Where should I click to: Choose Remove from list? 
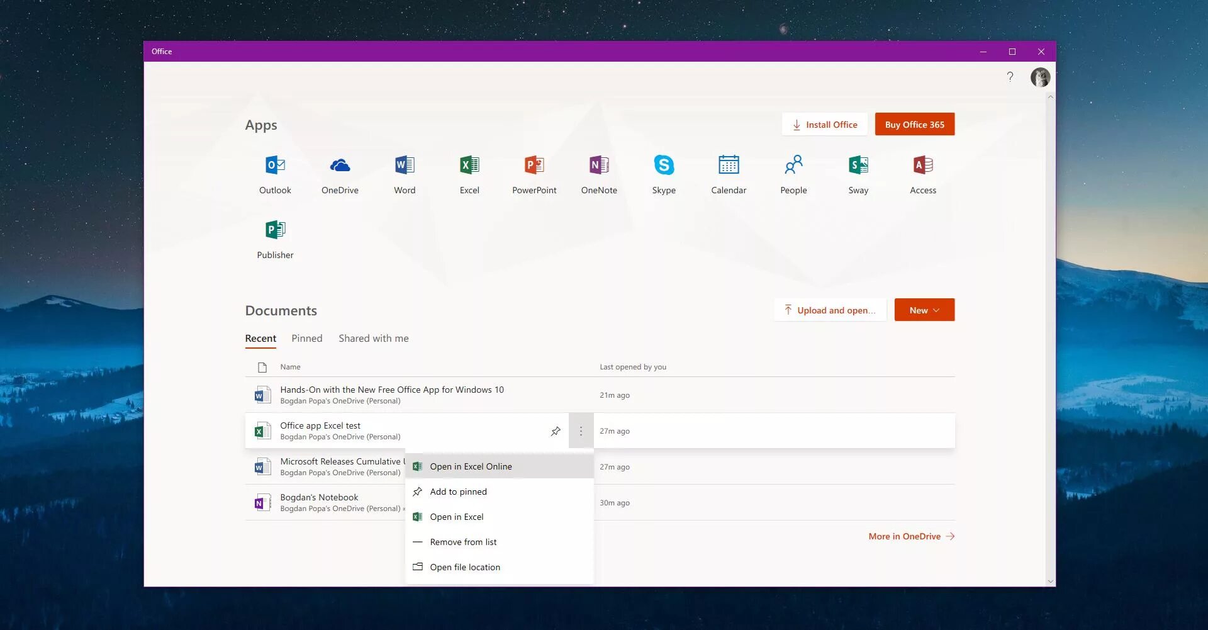pos(500,542)
